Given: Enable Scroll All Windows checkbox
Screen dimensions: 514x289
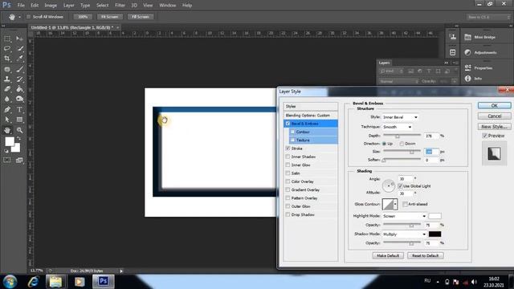Looking at the screenshot, I should click(29, 17).
